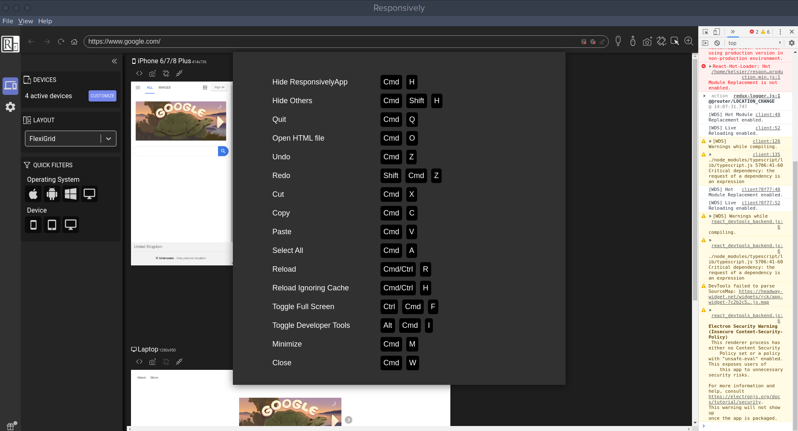This screenshot has height=431, width=798.
Task: Open the Help menu
Action: (x=45, y=21)
